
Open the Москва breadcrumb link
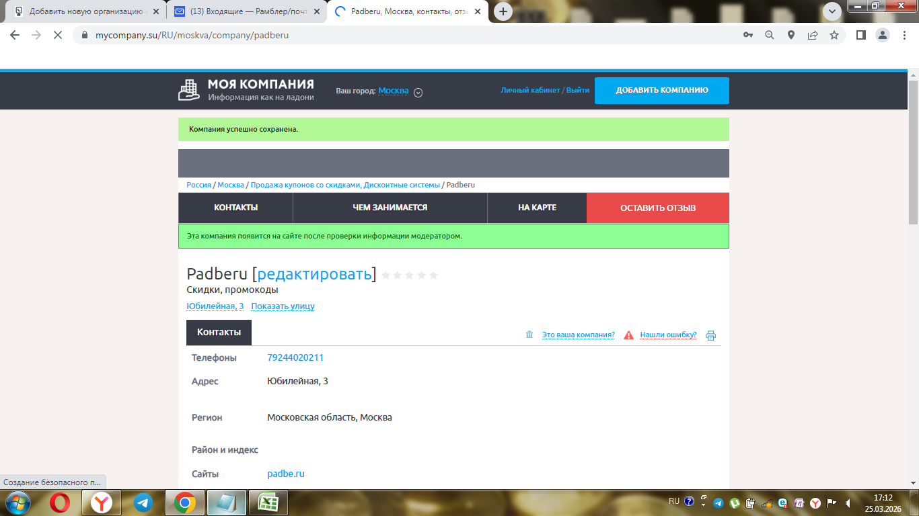(231, 185)
